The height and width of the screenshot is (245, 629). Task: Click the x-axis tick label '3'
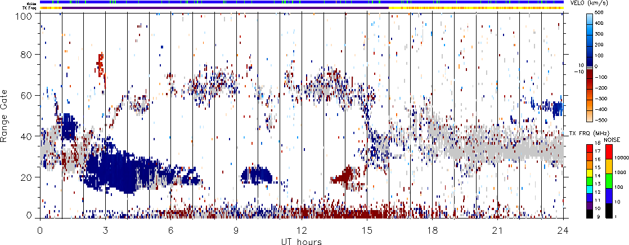[106, 231]
